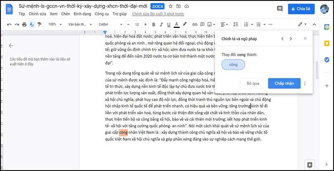Go to next spelling suggestion
334x171 pixels.
pyautogui.click(x=291, y=39)
